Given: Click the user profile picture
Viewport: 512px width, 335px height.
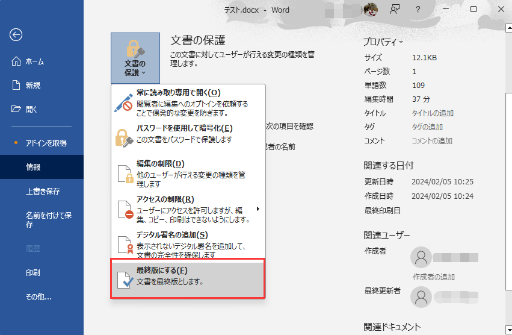Looking at the screenshot, I should [x=371, y=10].
